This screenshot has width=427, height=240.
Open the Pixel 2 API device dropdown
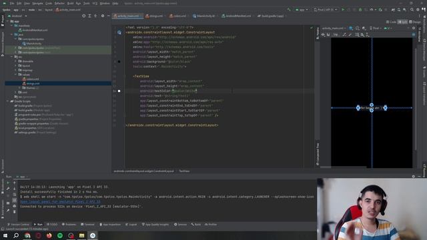326,9
